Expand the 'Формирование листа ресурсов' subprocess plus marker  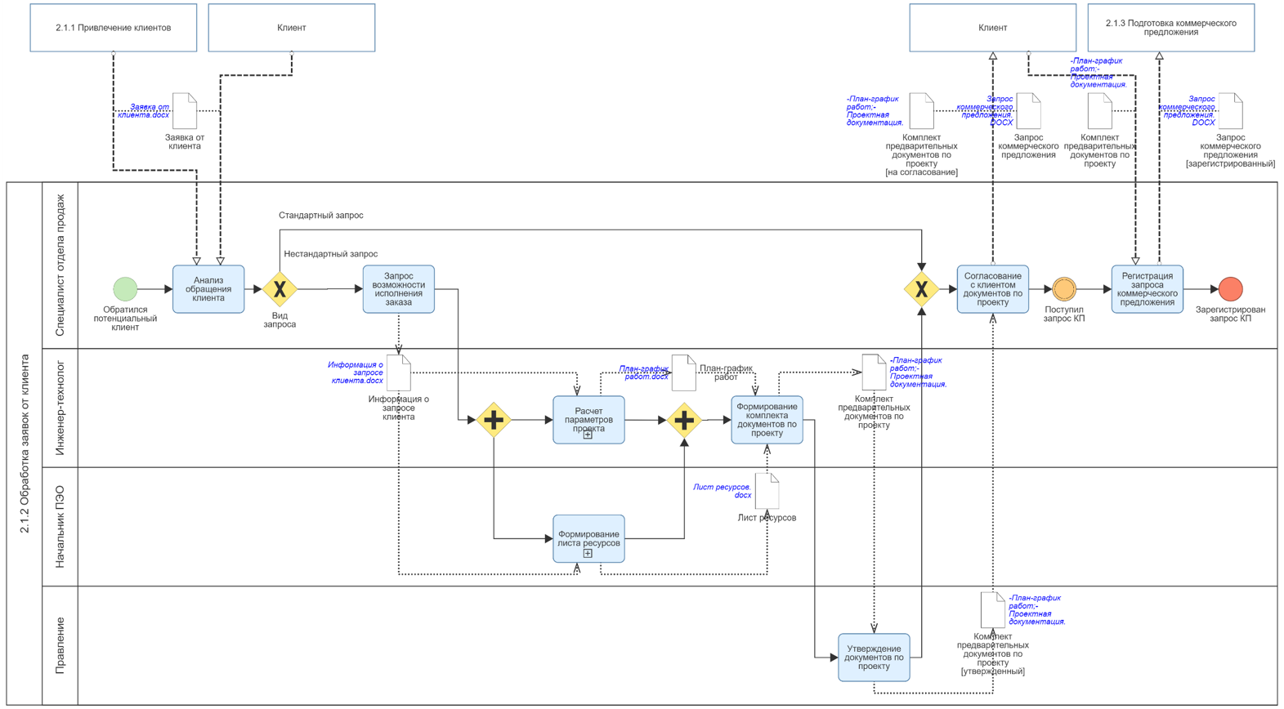[588, 554]
